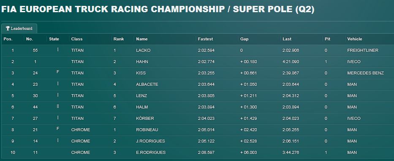Sort by the Pos. column header
The width and height of the screenshot is (394, 161).
pos(8,39)
